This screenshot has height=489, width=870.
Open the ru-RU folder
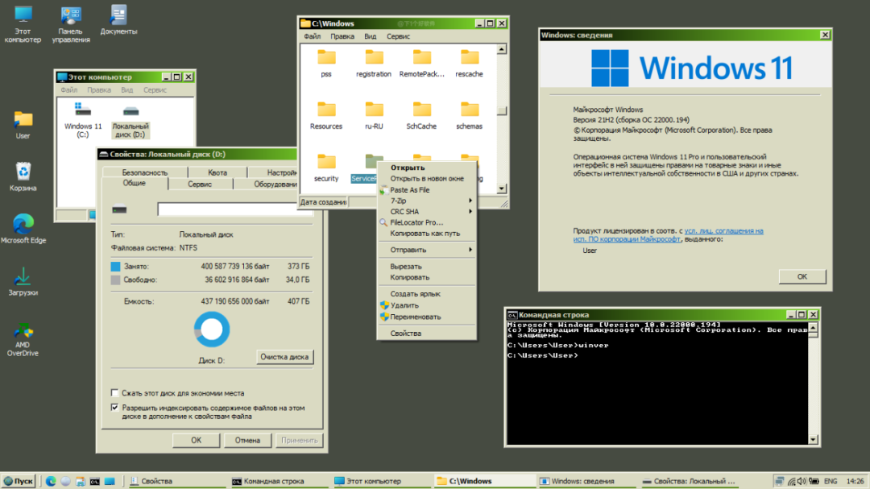pos(373,113)
